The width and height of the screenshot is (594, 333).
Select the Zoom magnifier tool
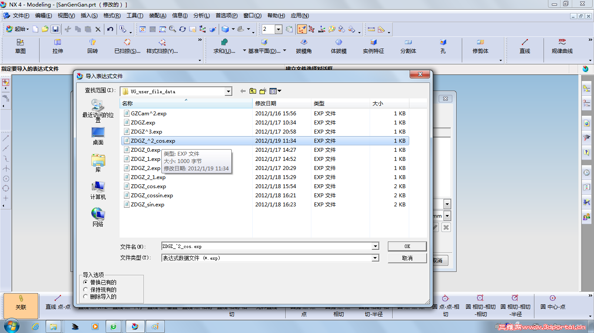coord(173,29)
